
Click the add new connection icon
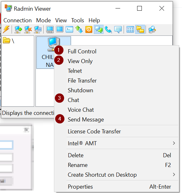tap(18, 29)
